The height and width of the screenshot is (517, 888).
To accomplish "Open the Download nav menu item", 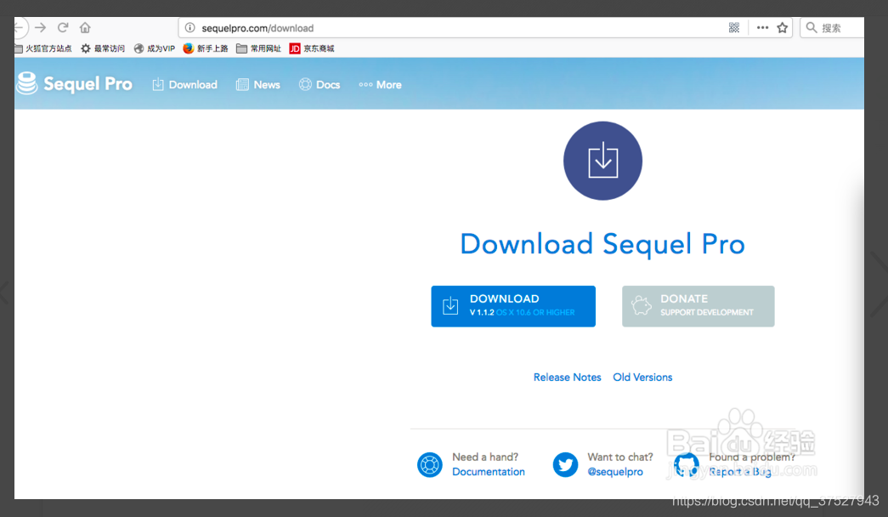I will coord(184,84).
